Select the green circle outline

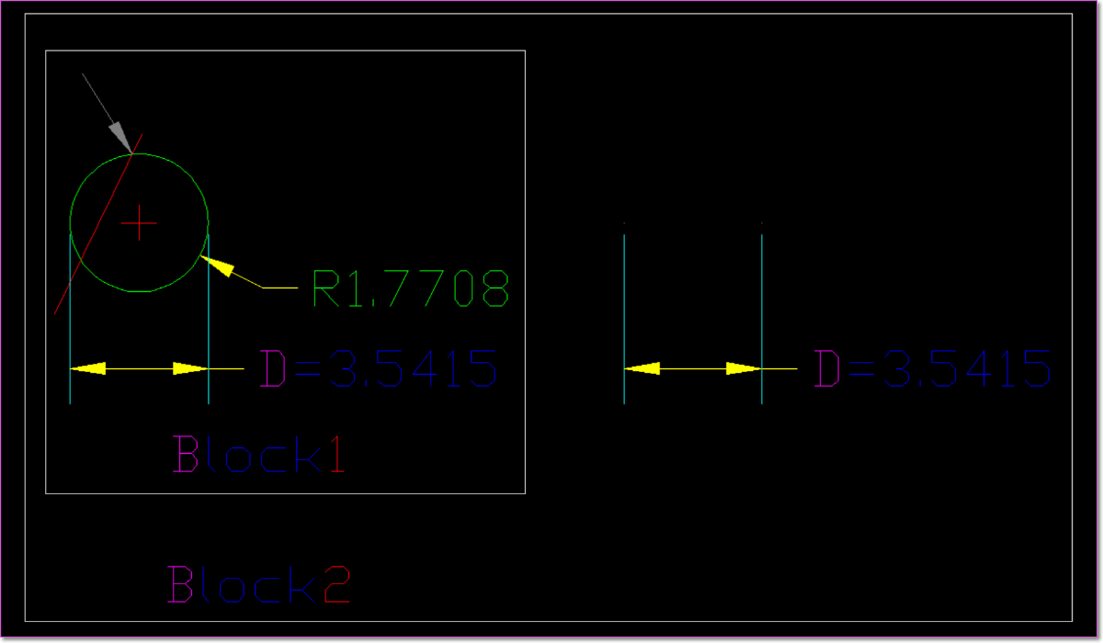[x=140, y=154]
